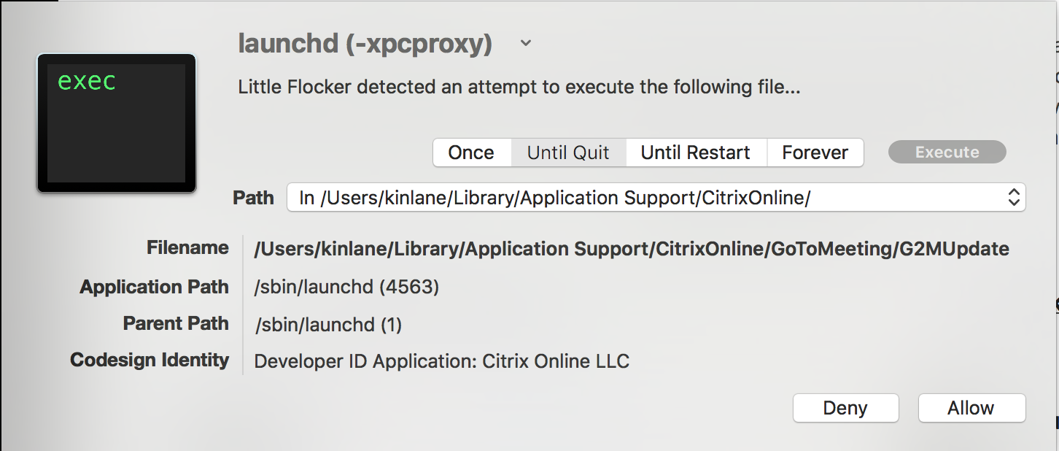Click the Citrix Online LLC codesign identity
The width and height of the screenshot is (1059, 451).
click(442, 361)
